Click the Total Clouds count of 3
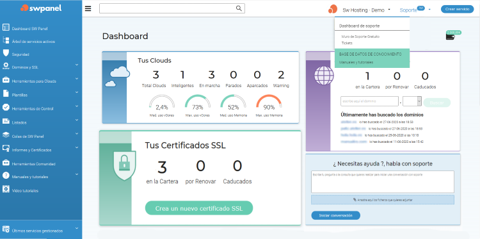Screen dimensions: 480x239 [x=156, y=75]
